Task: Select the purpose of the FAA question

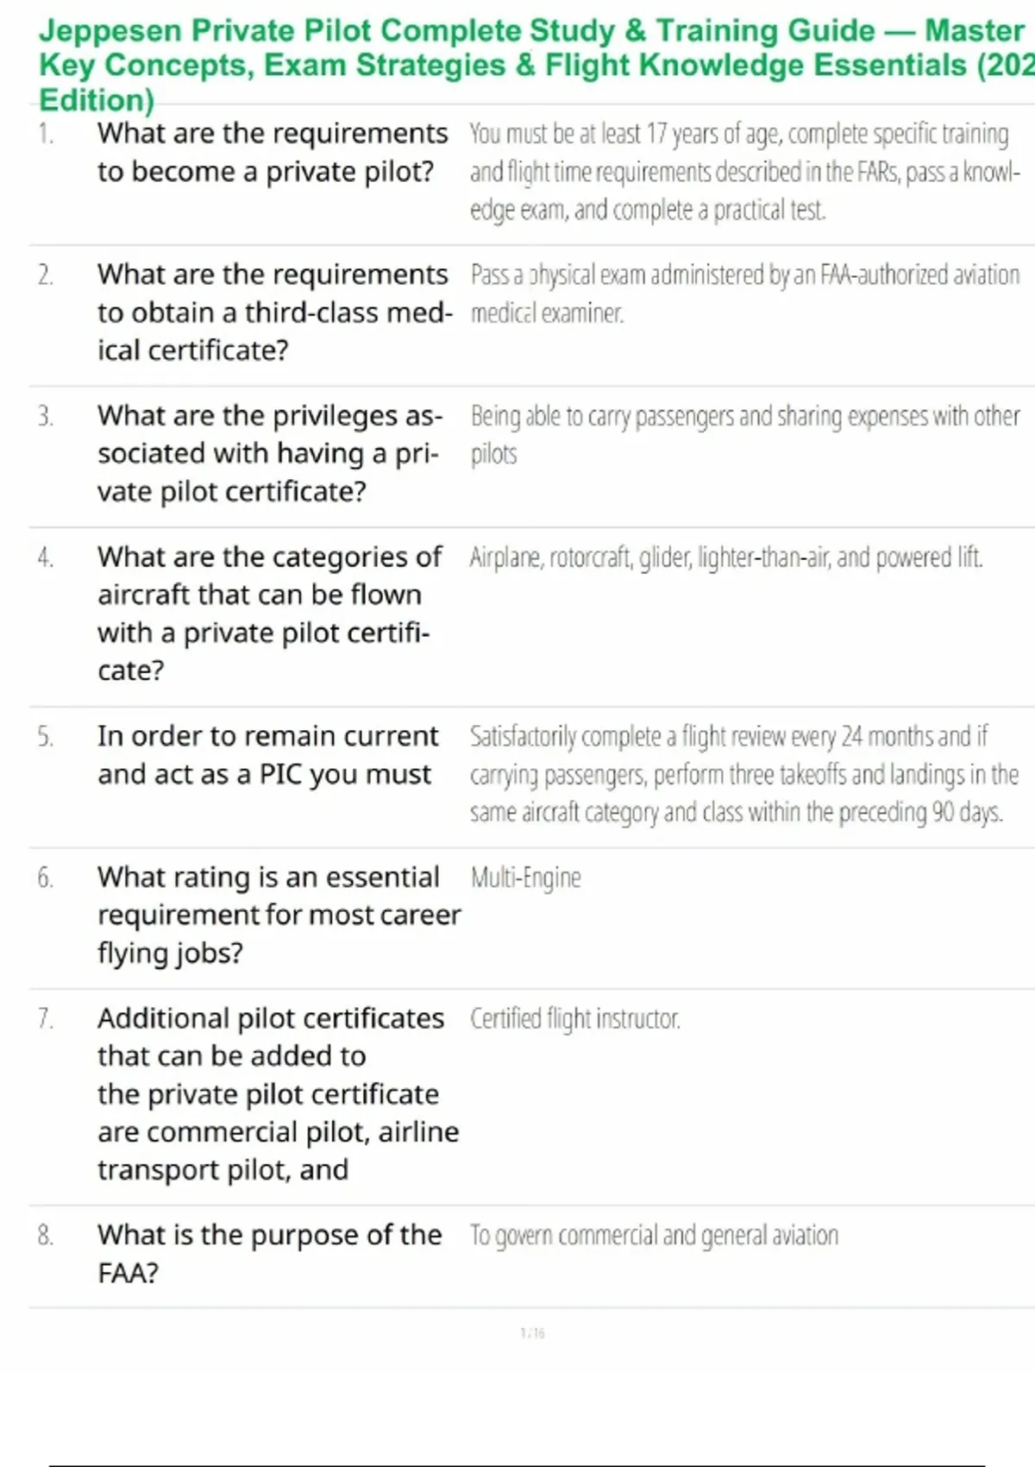Action: coord(269,1254)
